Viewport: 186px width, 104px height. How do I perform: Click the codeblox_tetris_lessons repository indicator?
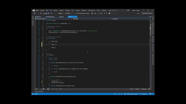pyautogui.click(x=131, y=94)
